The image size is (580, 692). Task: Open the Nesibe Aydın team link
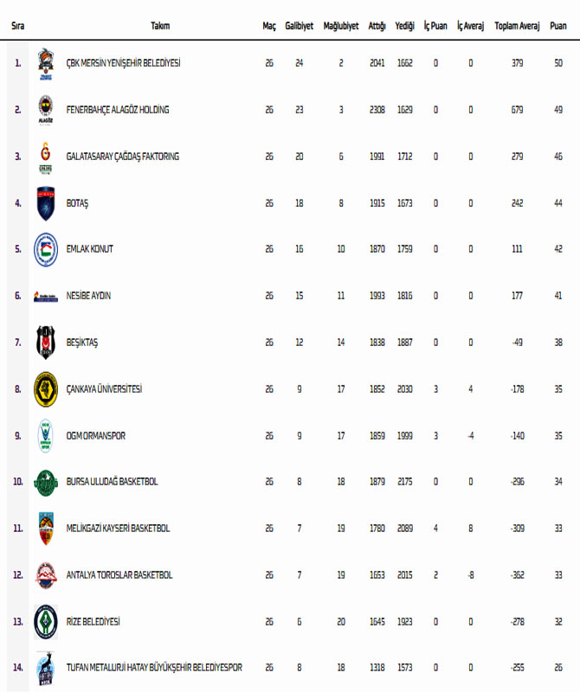click(x=88, y=296)
